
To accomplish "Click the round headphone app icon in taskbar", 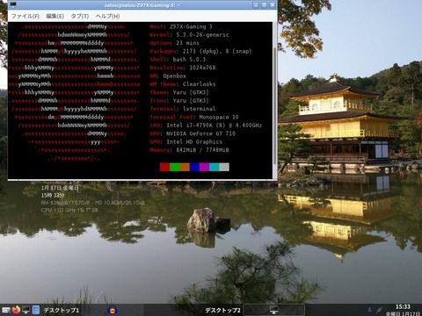I will point(113,310).
